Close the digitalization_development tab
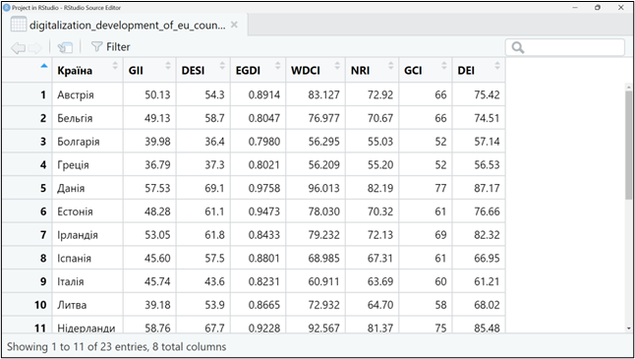 coord(234,25)
